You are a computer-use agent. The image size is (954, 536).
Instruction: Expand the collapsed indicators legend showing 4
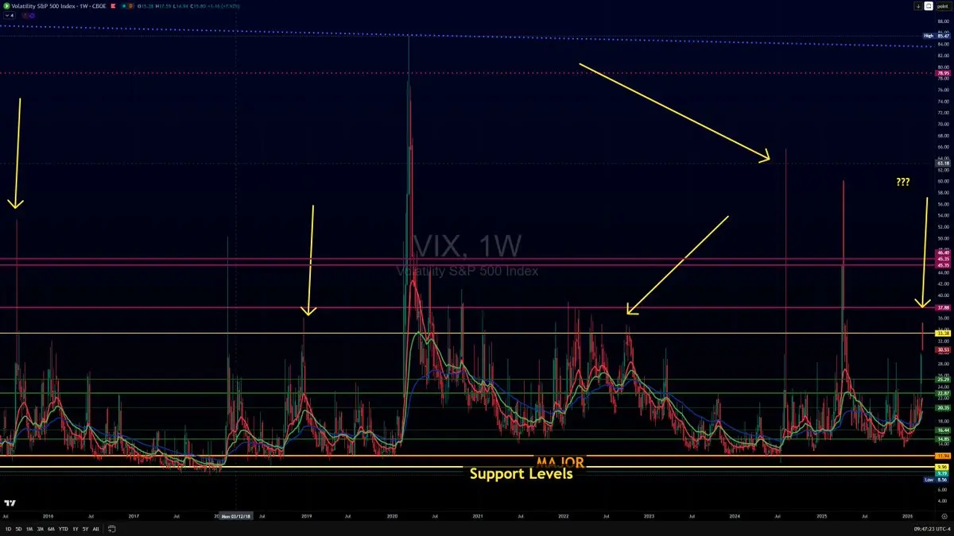click(10, 15)
